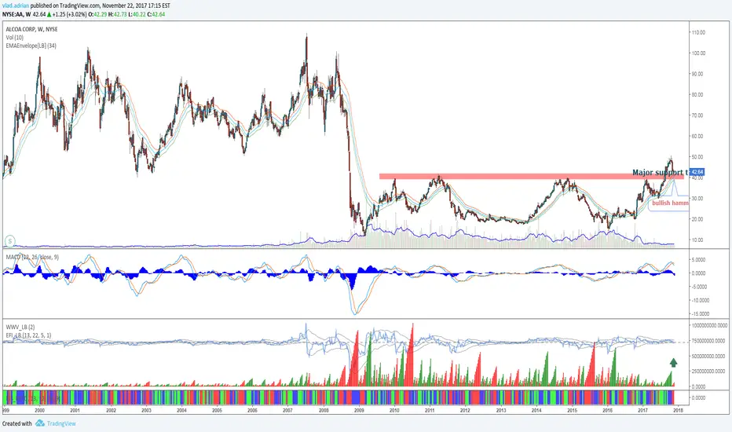The height and width of the screenshot is (432, 732).
Task: Click the 30.00 price axis label
Action: pos(697,199)
